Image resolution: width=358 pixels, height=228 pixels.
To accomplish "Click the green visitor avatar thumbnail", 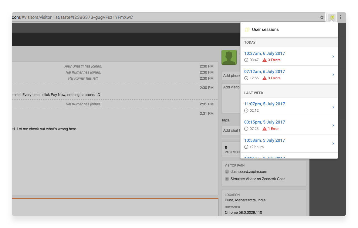I will coord(229,58).
